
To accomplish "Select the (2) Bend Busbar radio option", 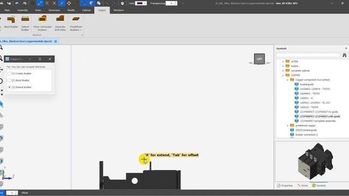I will click(x=9, y=81).
